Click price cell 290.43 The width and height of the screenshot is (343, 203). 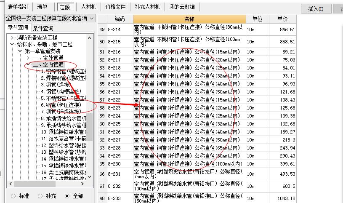287,156
